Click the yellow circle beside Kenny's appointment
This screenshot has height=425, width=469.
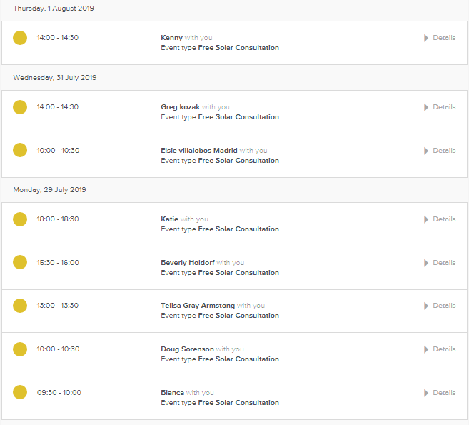coord(20,38)
